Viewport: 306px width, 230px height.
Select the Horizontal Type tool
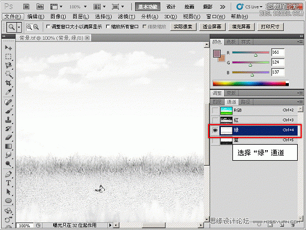pos(8,183)
